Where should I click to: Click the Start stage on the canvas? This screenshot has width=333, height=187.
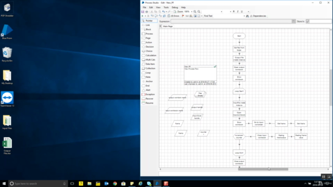(x=239, y=36)
